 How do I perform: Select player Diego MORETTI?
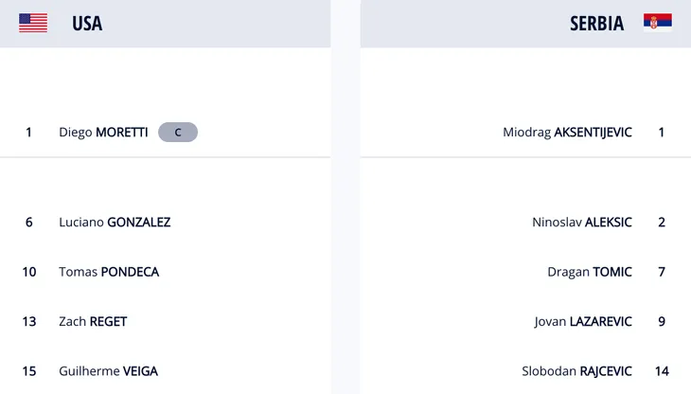(103, 133)
